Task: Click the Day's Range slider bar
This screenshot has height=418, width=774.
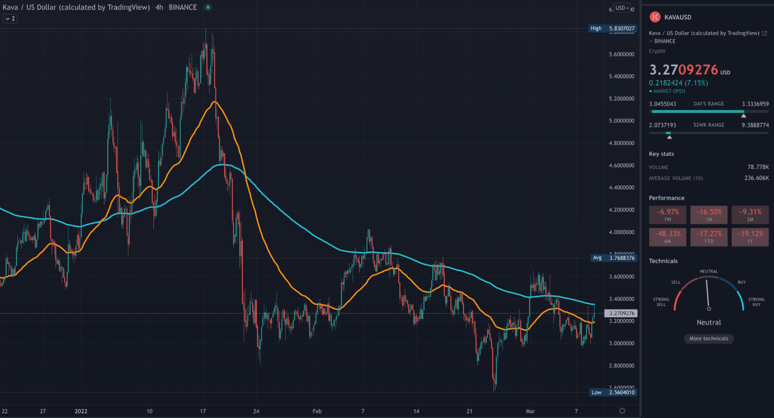Action: click(709, 112)
